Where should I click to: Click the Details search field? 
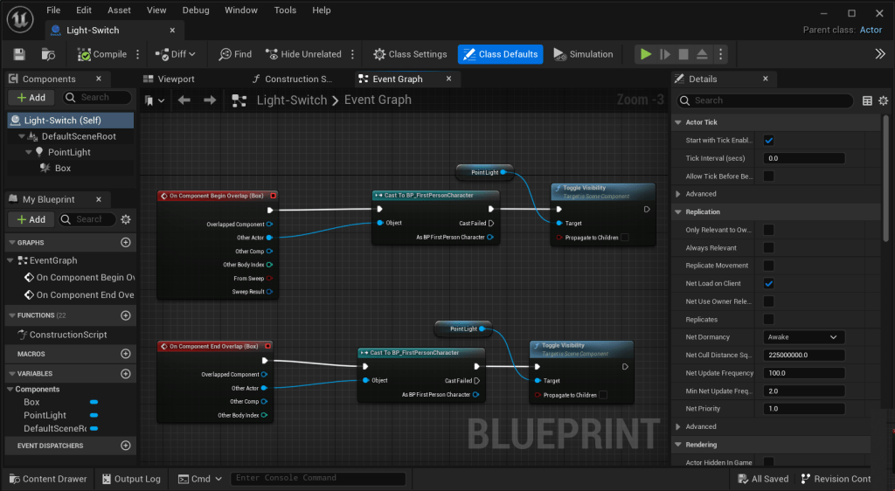click(x=769, y=100)
